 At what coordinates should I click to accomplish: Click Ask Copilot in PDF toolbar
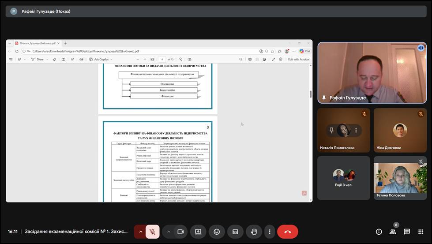[x=101, y=59]
